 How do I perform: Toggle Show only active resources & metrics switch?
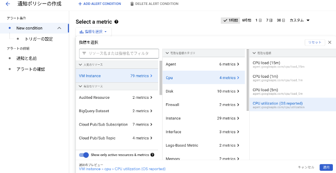coord(84,155)
